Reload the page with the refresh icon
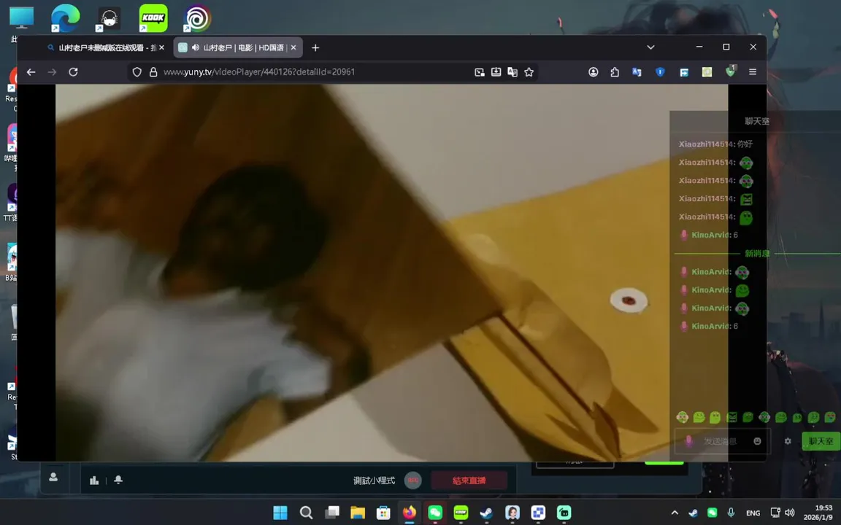This screenshot has height=525, width=841. pyautogui.click(x=74, y=71)
